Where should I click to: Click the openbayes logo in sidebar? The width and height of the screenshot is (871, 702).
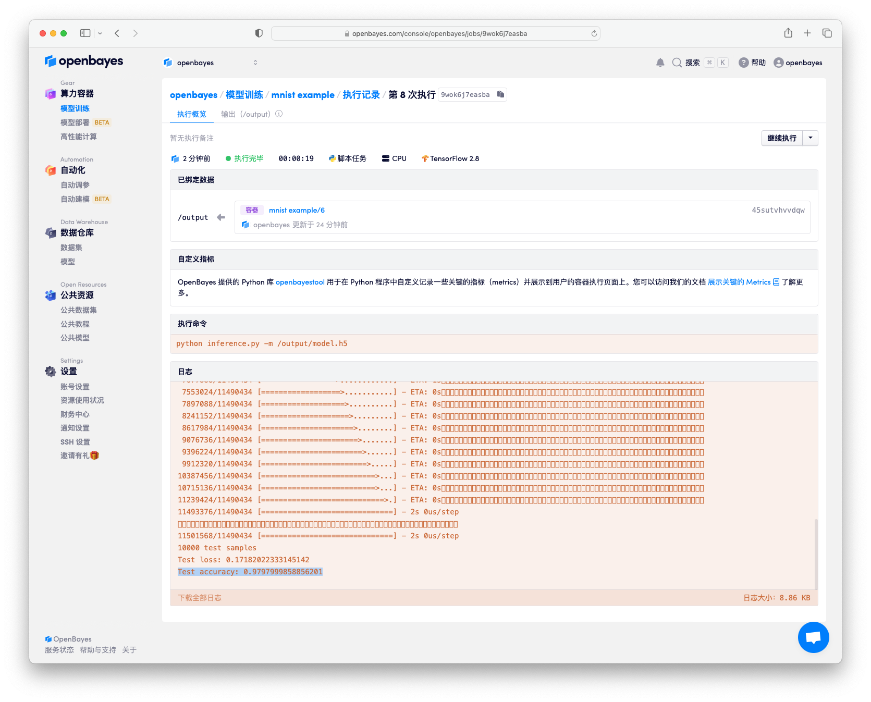[x=84, y=61]
